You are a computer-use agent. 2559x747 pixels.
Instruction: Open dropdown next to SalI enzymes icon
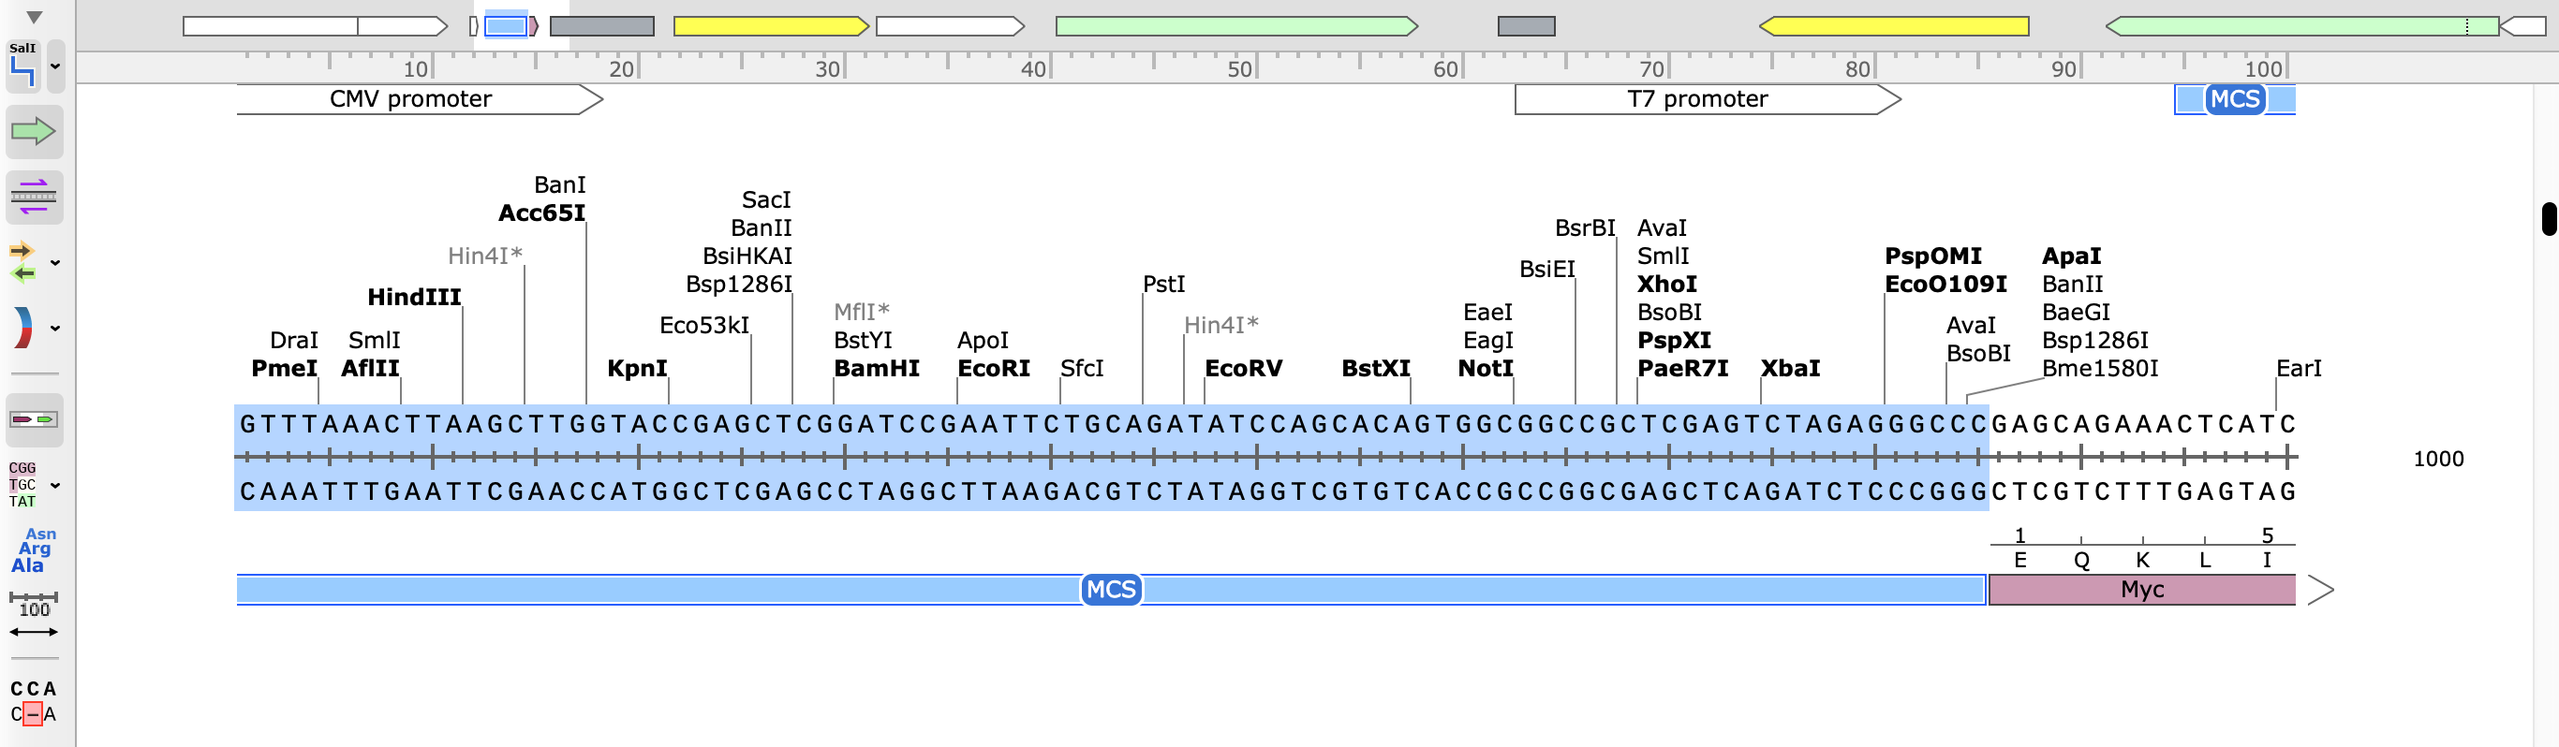click(x=55, y=66)
